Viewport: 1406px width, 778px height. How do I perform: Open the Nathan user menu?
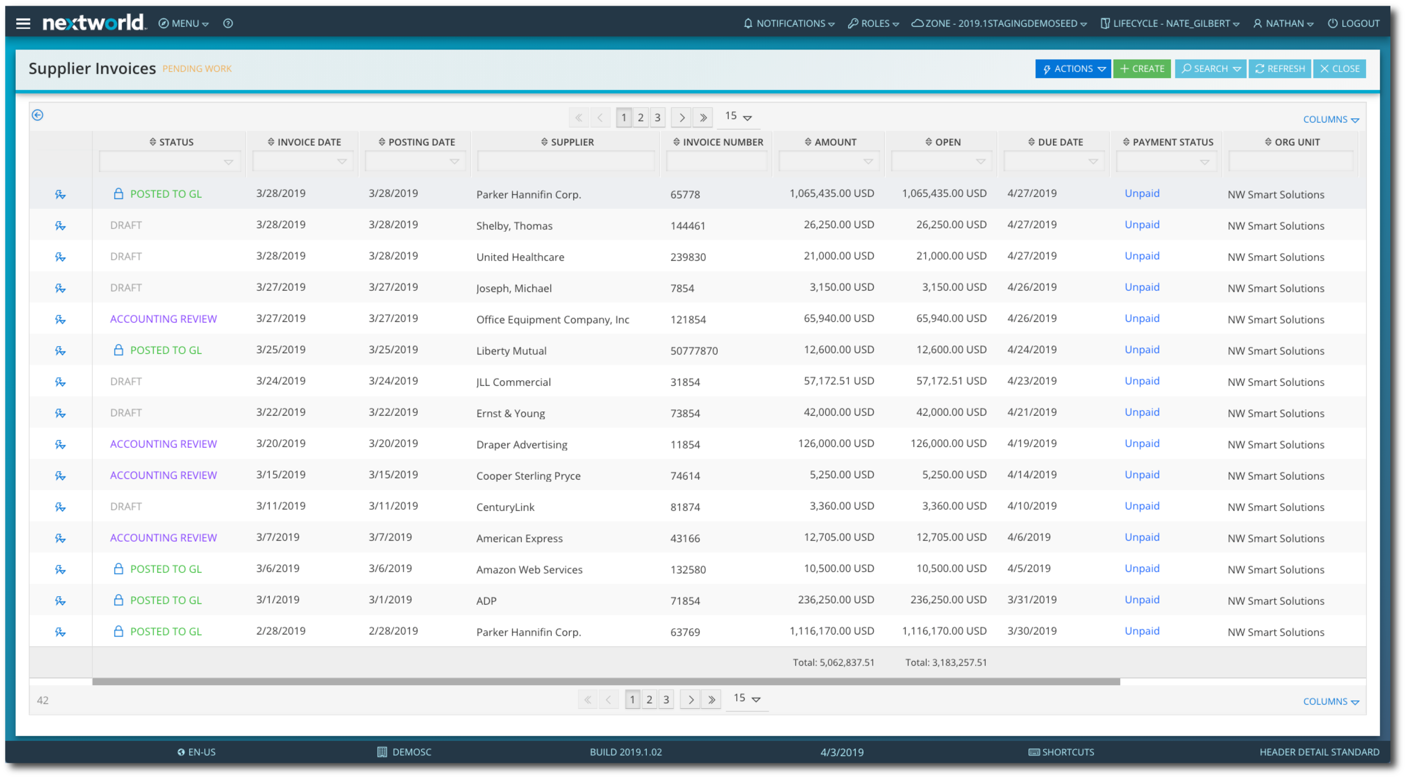pyautogui.click(x=1283, y=23)
